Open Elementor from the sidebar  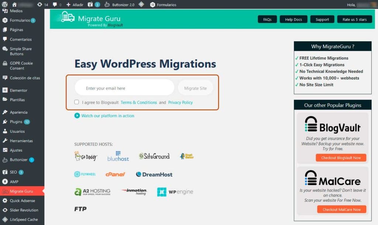click(x=18, y=90)
